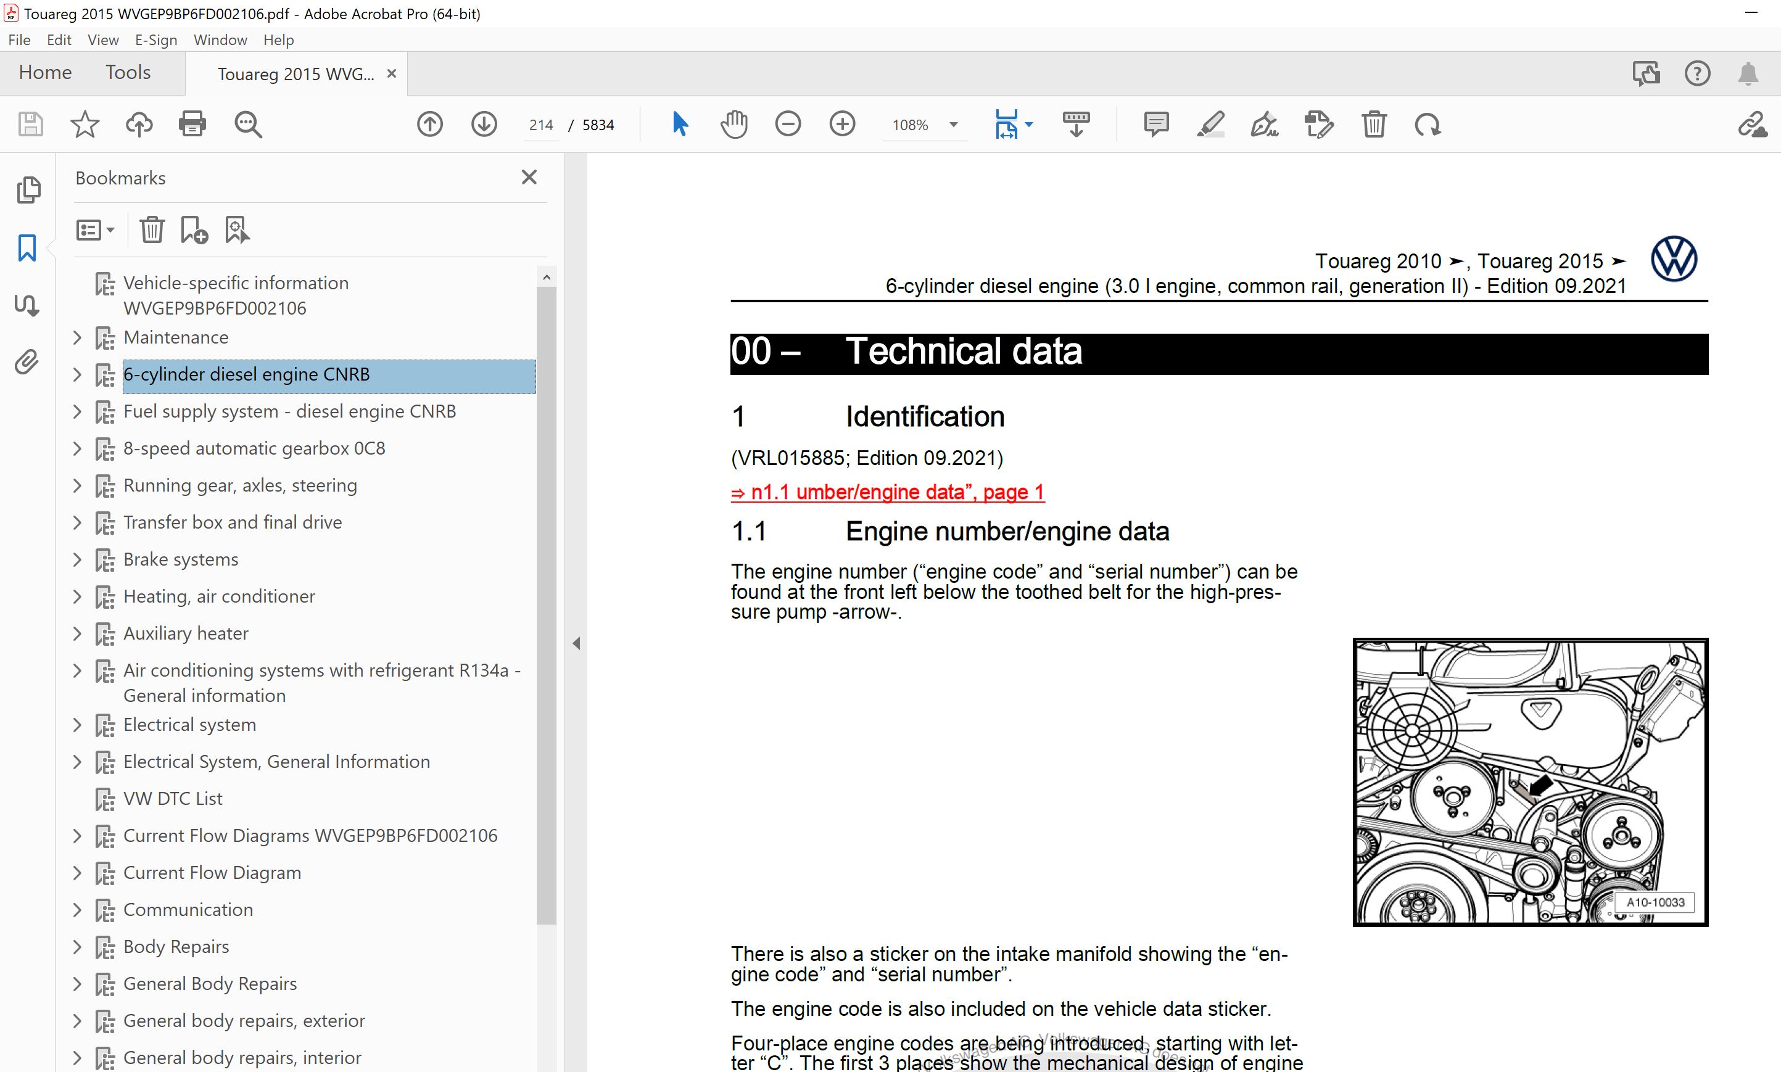Image resolution: width=1781 pixels, height=1072 pixels.
Task: Click the Add comment sticky note icon
Action: click(1156, 124)
